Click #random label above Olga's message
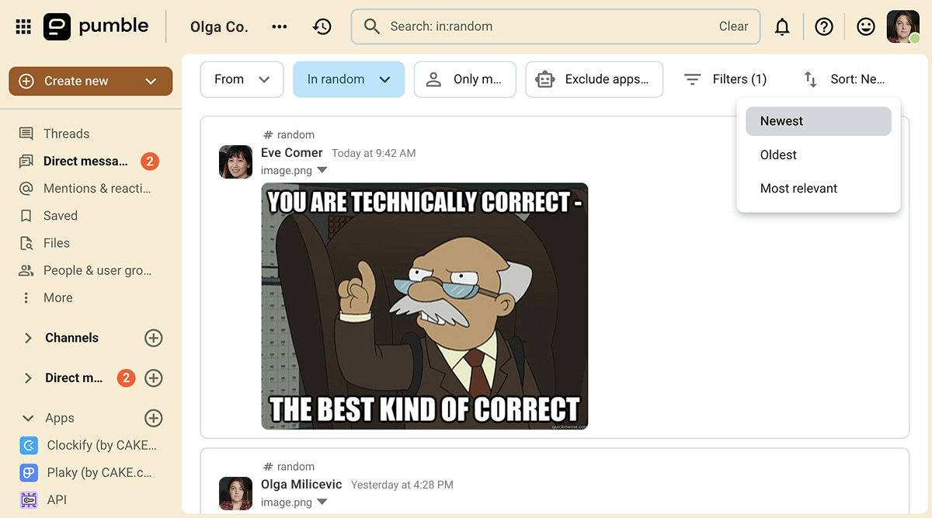 pyautogui.click(x=289, y=467)
